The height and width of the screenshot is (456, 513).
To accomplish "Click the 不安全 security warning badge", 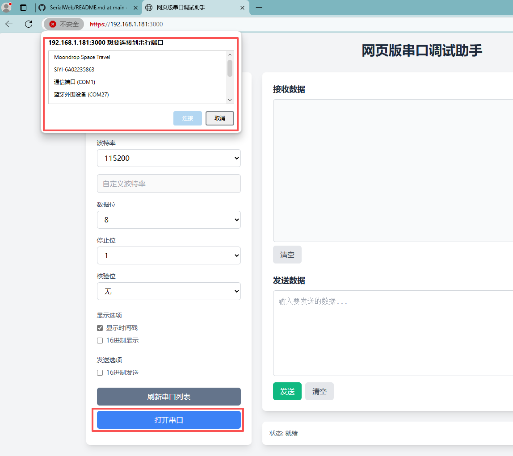I will pos(64,24).
